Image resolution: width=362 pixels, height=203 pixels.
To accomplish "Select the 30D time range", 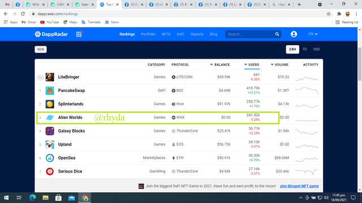I will click(316, 49).
